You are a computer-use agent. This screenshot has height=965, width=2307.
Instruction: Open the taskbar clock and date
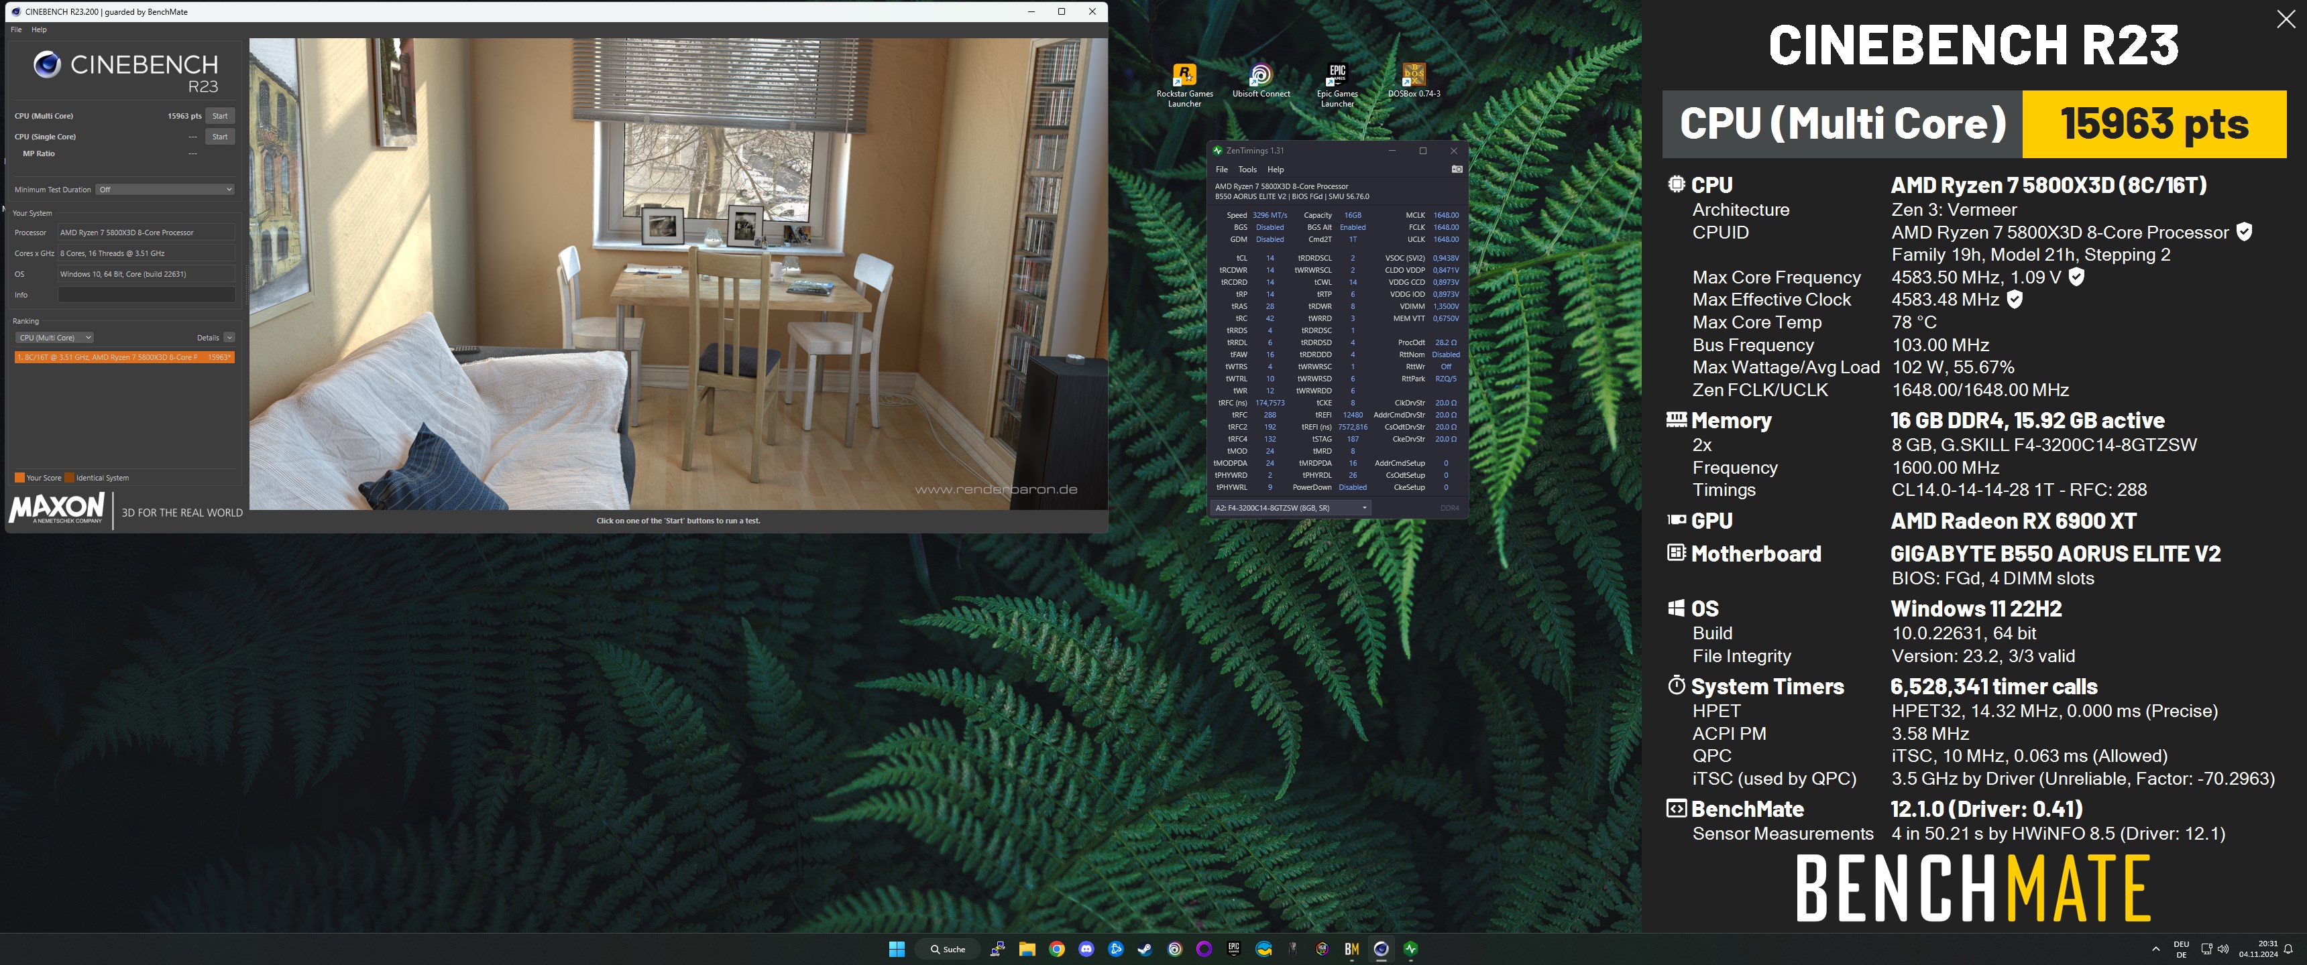[2258, 949]
